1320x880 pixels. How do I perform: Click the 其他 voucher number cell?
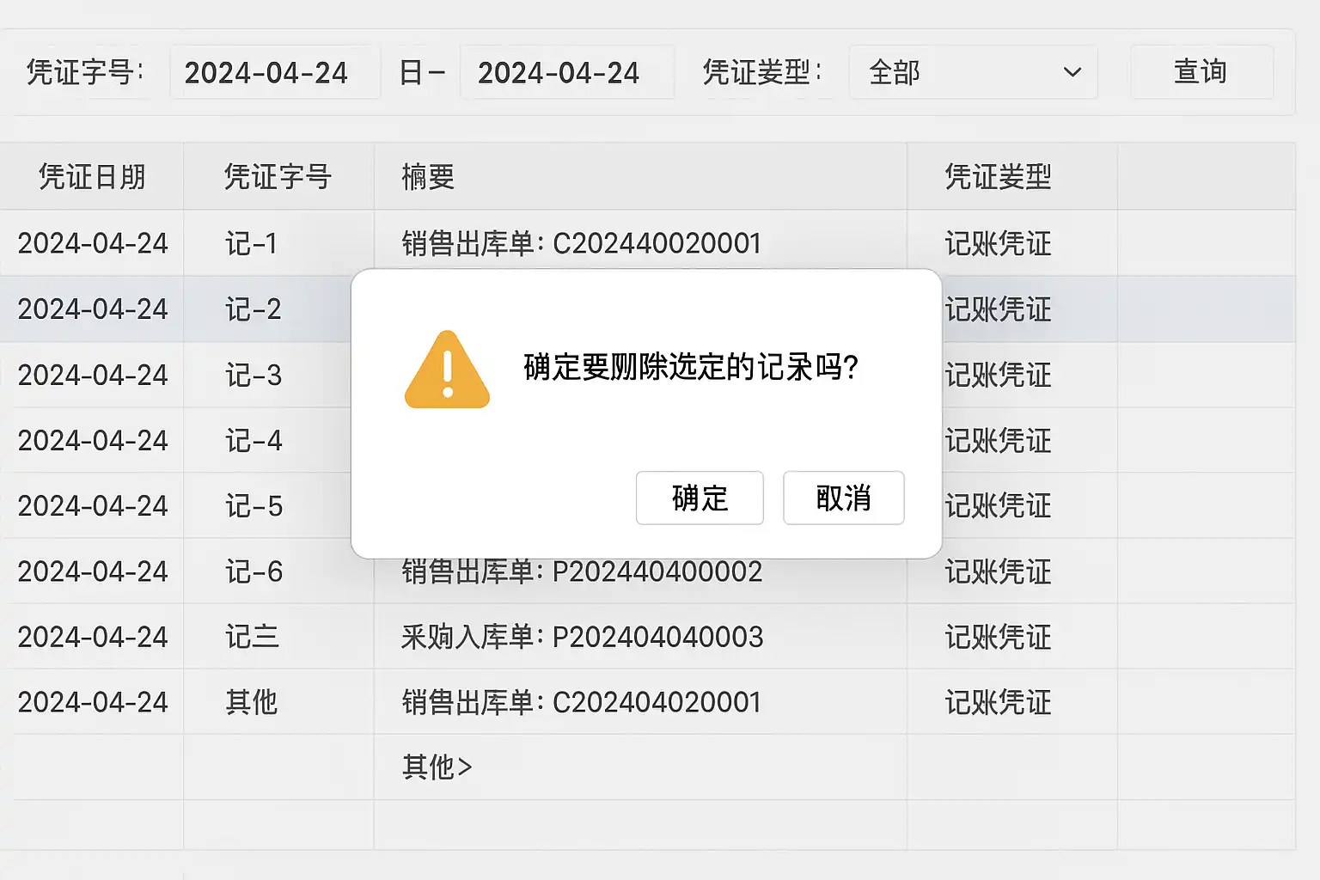point(251,703)
